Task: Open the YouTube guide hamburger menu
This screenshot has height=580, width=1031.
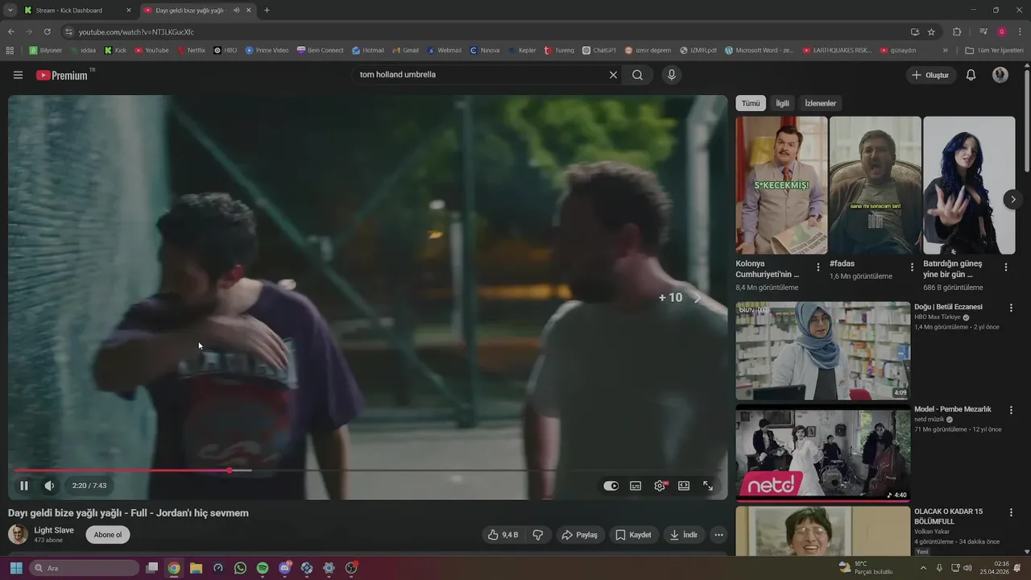Action: pyautogui.click(x=18, y=75)
